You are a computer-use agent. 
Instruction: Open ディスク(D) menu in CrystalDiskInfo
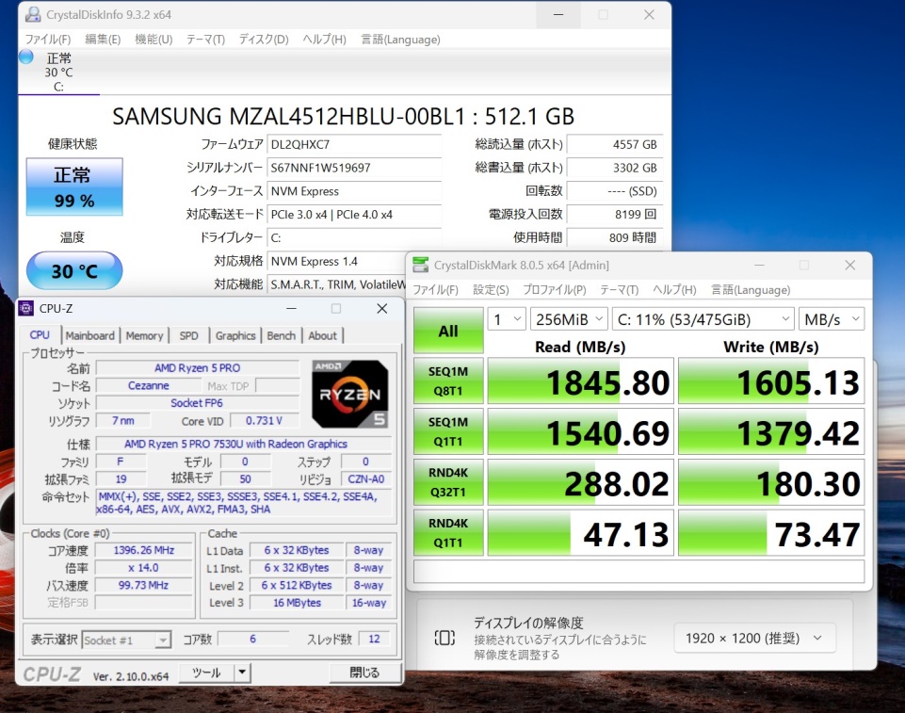point(264,40)
